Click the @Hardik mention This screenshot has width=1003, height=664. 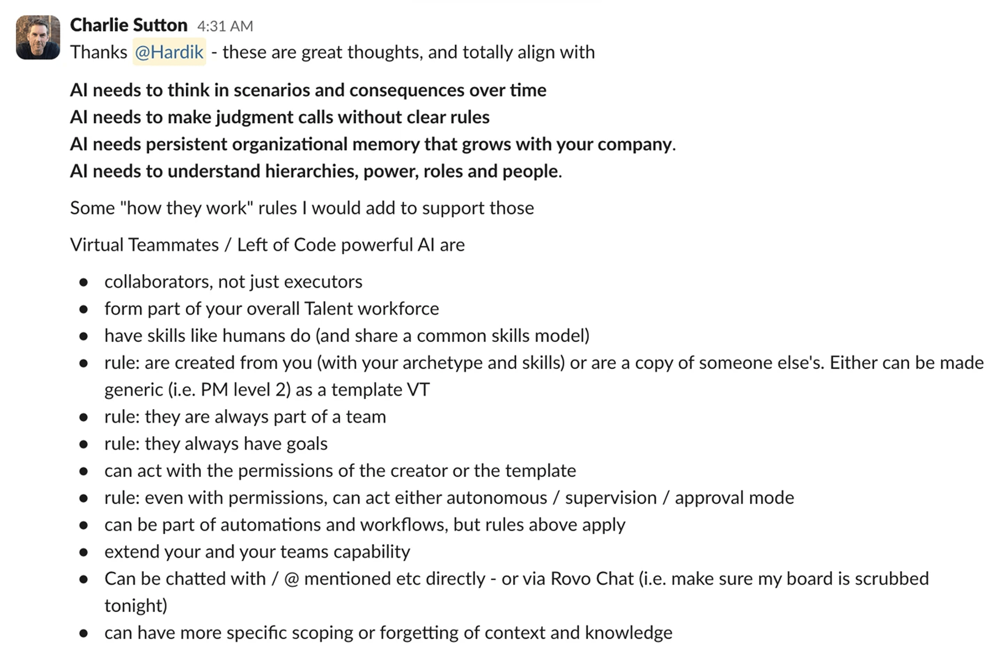coord(169,52)
